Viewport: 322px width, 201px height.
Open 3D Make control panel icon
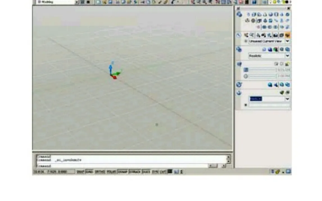pyautogui.click(x=239, y=15)
